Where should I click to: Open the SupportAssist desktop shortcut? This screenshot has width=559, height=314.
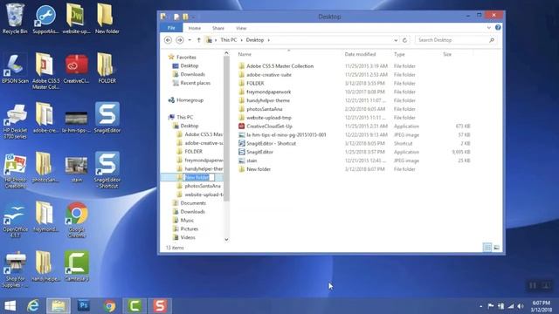[x=45, y=18]
